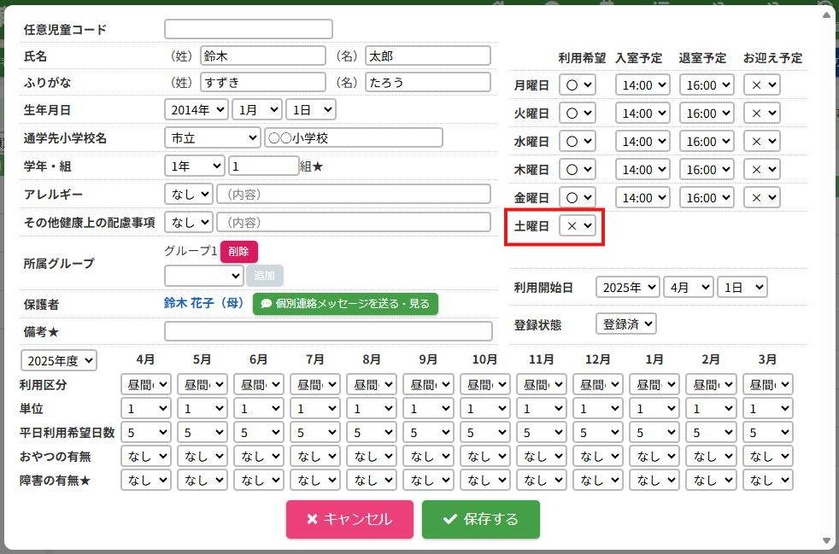Image resolution: width=839 pixels, height=554 pixels.
Task: Open the 4月 利用区分 dropdown
Action: point(145,384)
